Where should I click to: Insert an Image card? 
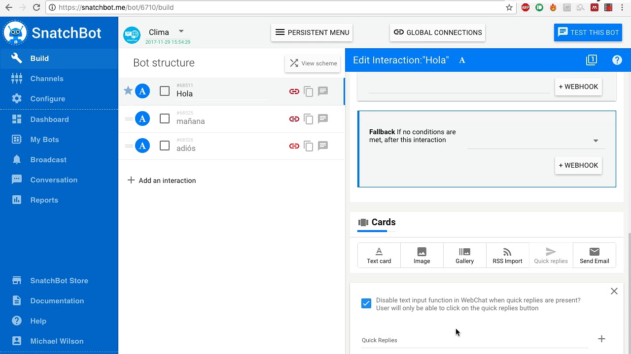point(421,256)
